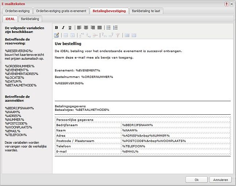
Task: Click the 'Betalingsgegevens' line
Action: coord(70,106)
